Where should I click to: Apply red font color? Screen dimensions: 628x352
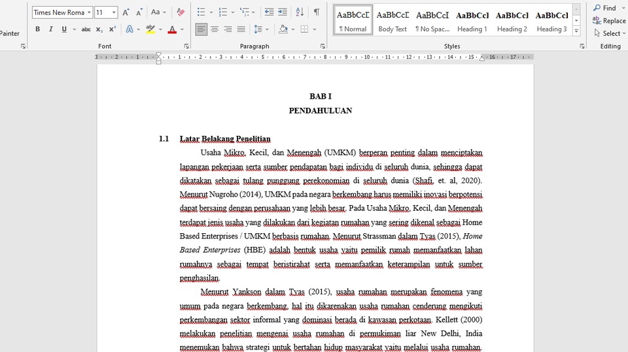pos(172,29)
